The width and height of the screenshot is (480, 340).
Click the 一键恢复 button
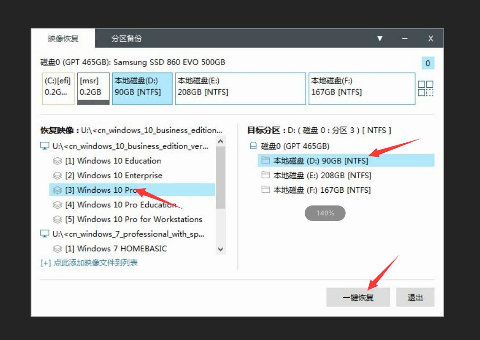click(x=358, y=297)
